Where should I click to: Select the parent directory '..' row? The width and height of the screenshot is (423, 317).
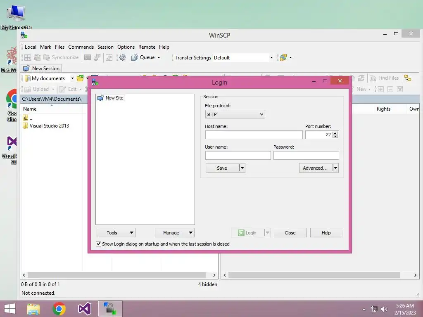click(28, 118)
